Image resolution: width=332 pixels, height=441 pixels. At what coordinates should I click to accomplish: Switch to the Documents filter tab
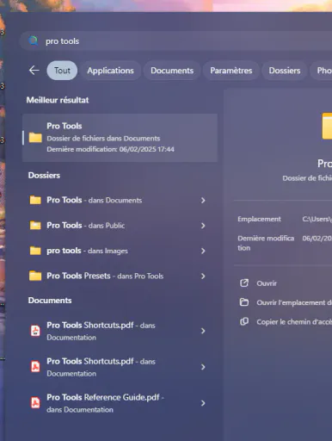coord(172,71)
